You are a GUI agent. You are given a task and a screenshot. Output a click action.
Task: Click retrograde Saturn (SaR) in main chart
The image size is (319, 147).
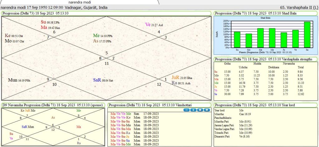click(97, 80)
